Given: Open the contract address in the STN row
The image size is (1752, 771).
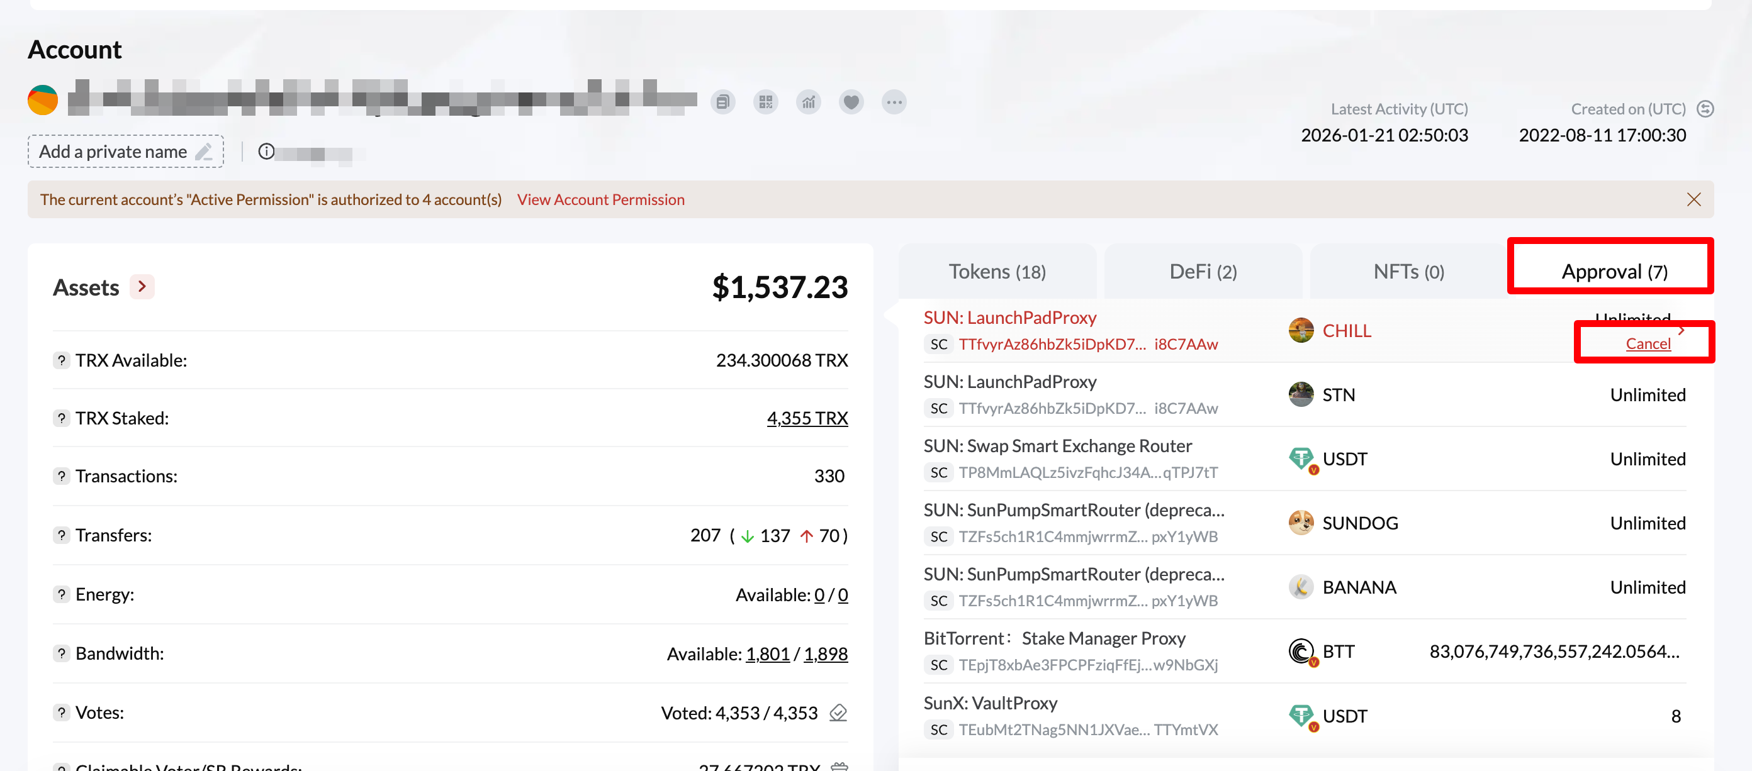Looking at the screenshot, I should [x=1087, y=408].
